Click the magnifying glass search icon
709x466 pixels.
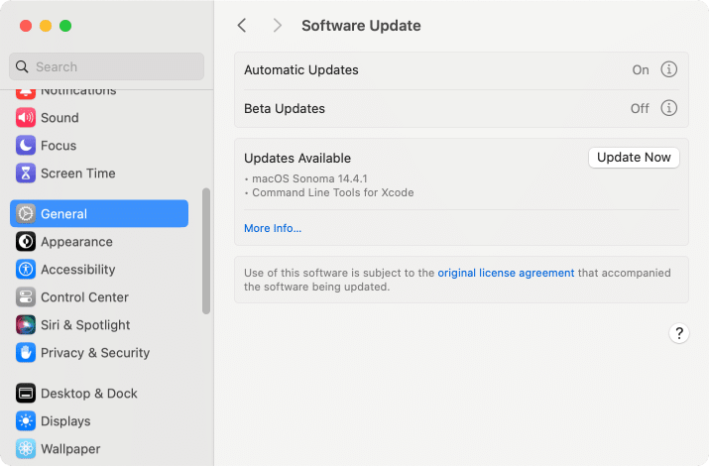22,66
